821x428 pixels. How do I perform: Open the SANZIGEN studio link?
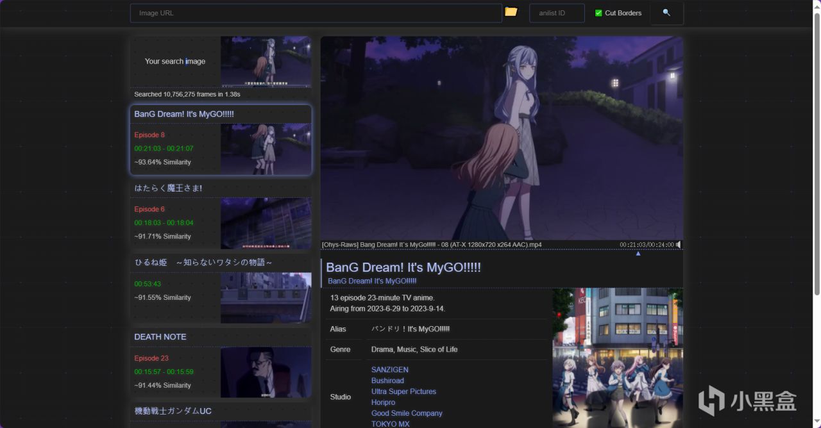pyautogui.click(x=390, y=370)
